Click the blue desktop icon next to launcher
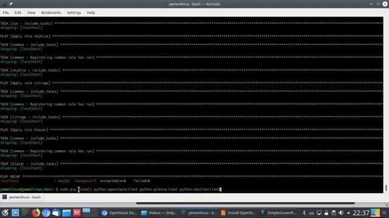 point(15,213)
